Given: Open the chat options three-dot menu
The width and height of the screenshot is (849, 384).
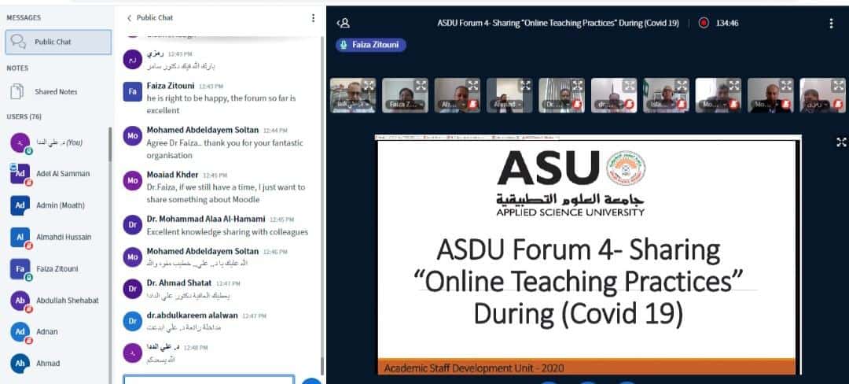Looking at the screenshot, I should 313,18.
